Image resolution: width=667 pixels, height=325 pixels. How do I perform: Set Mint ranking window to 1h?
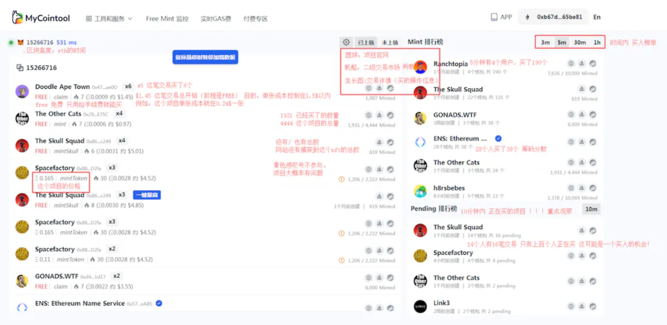(597, 42)
